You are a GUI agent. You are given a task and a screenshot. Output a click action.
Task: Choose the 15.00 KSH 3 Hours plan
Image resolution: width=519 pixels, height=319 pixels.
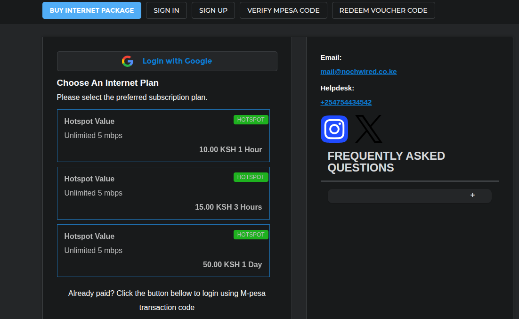click(x=163, y=194)
